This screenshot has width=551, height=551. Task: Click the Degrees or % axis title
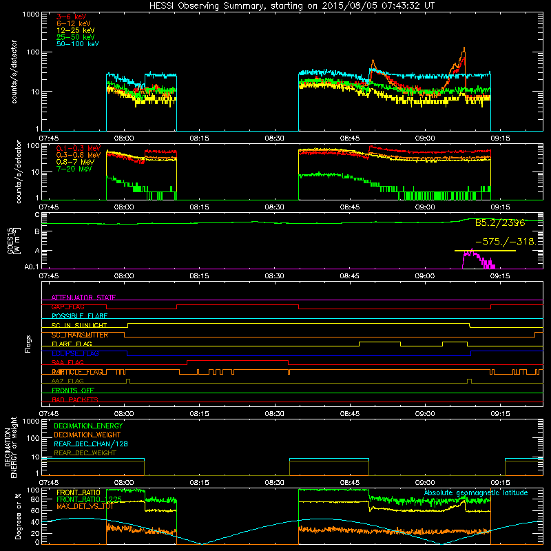tap(18, 516)
